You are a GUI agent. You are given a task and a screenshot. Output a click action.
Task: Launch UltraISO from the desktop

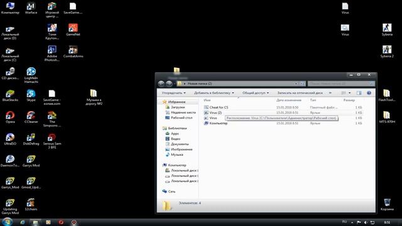point(10,139)
